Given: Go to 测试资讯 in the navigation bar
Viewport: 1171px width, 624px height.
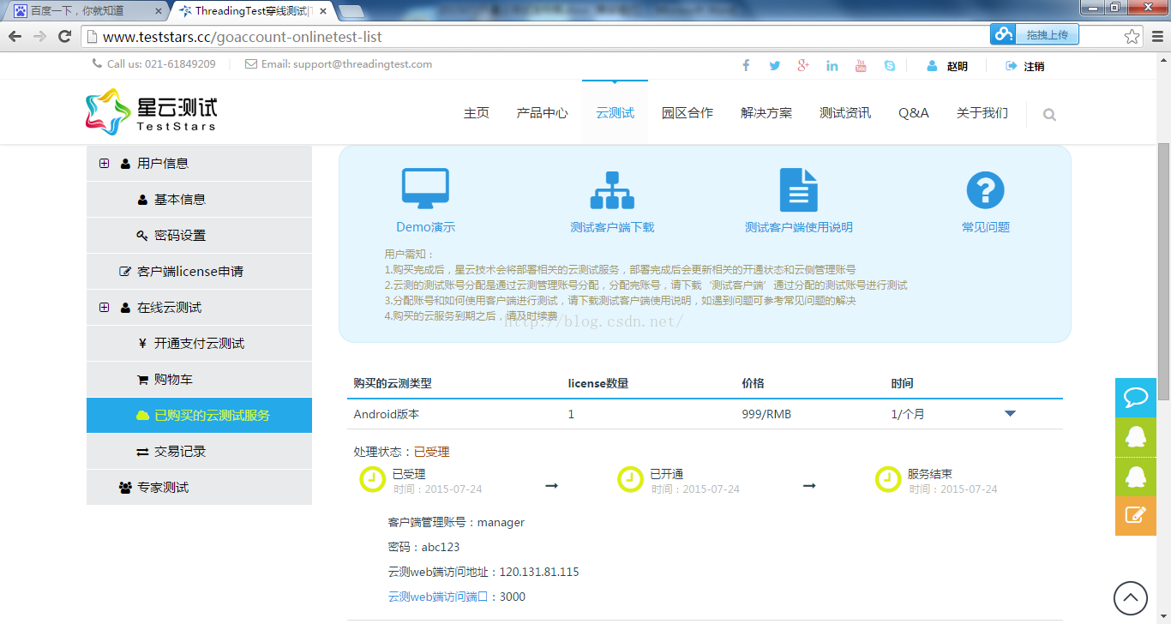Looking at the screenshot, I should tap(844, 113).
